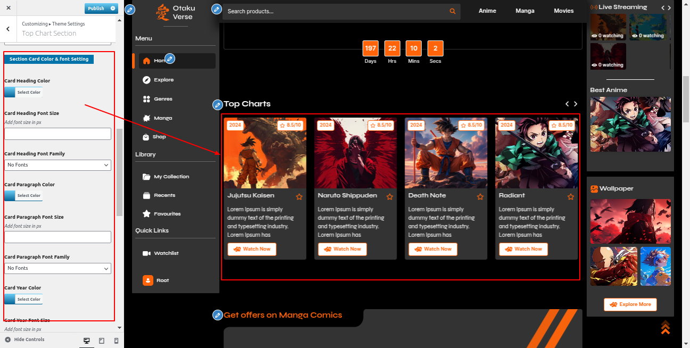Open the Manga top navigation item

click(525, 11)
